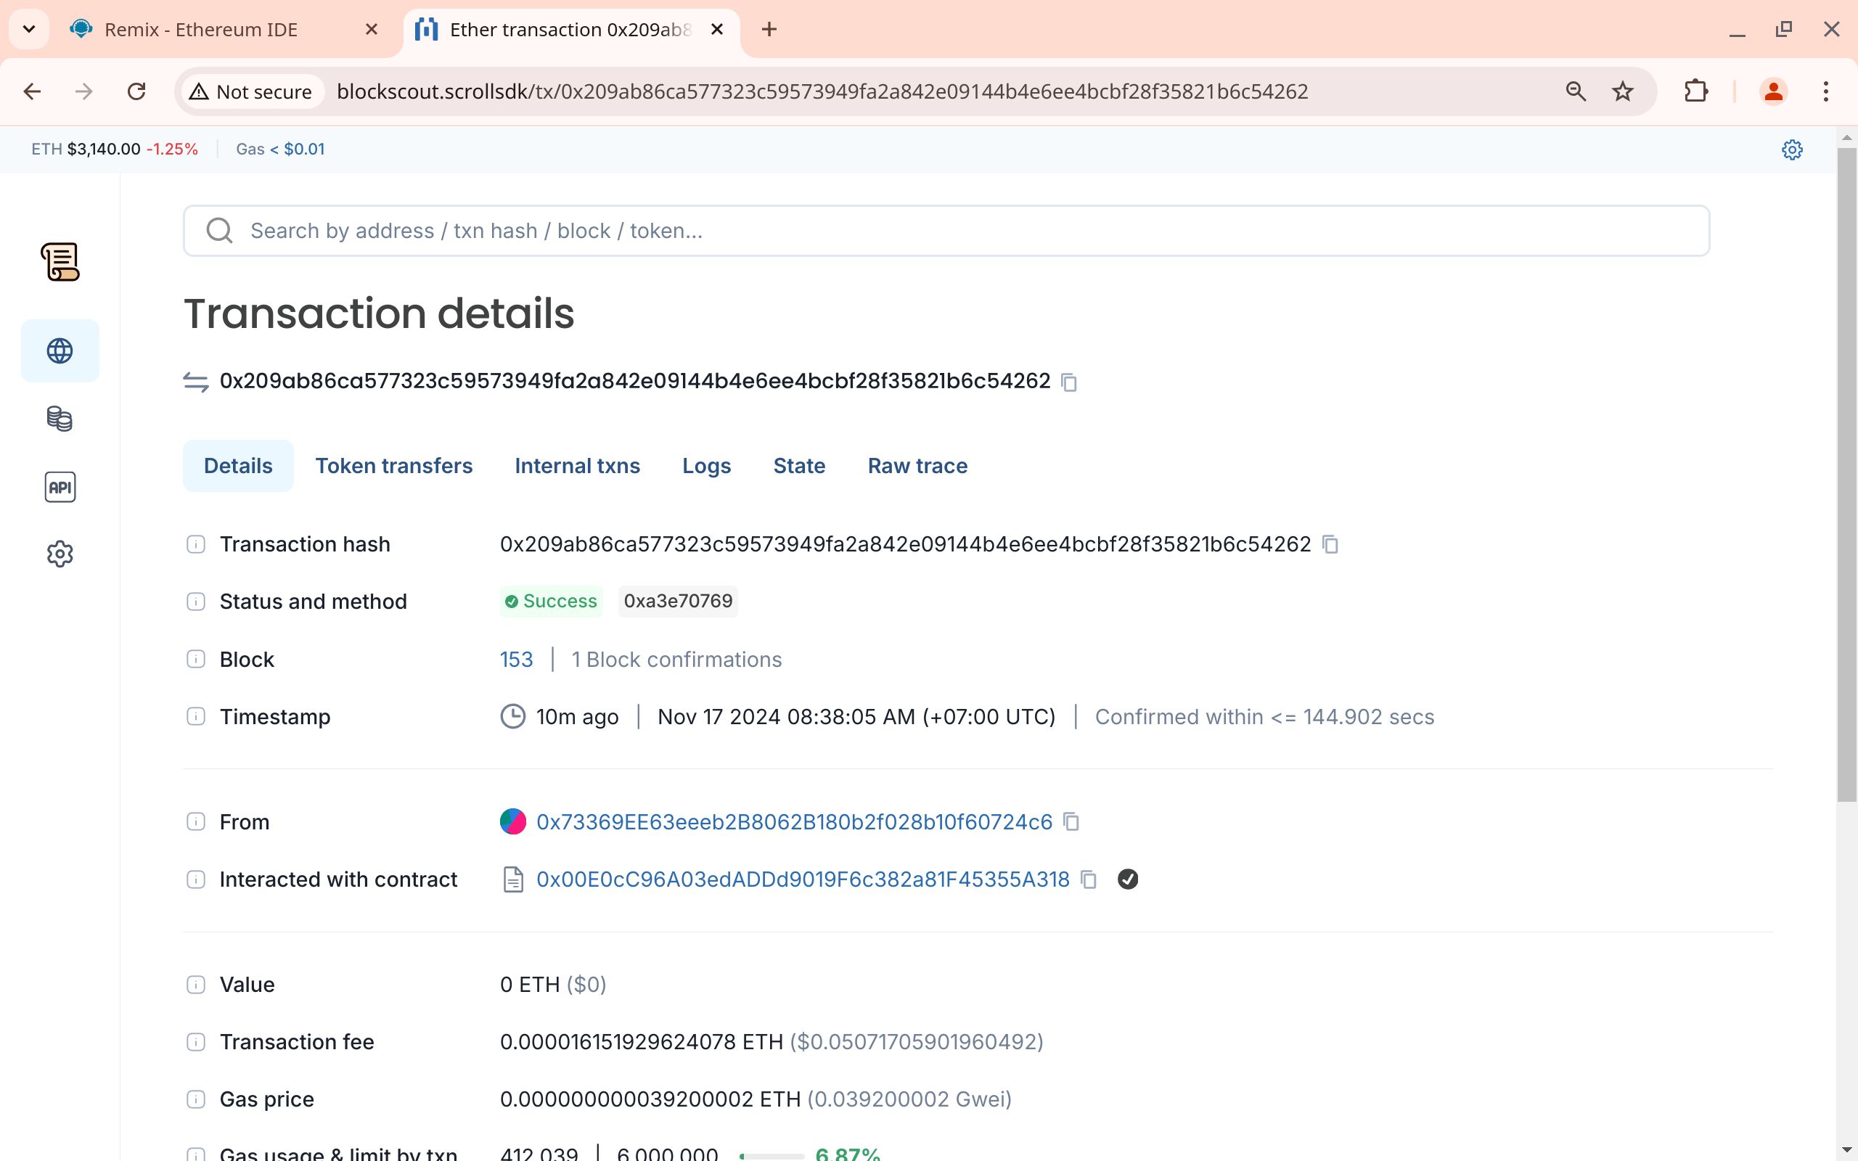This screenshot has width=1858, height=1161.
Task: Click the 1 Block confirmations text
Action: tap(676, 660)
